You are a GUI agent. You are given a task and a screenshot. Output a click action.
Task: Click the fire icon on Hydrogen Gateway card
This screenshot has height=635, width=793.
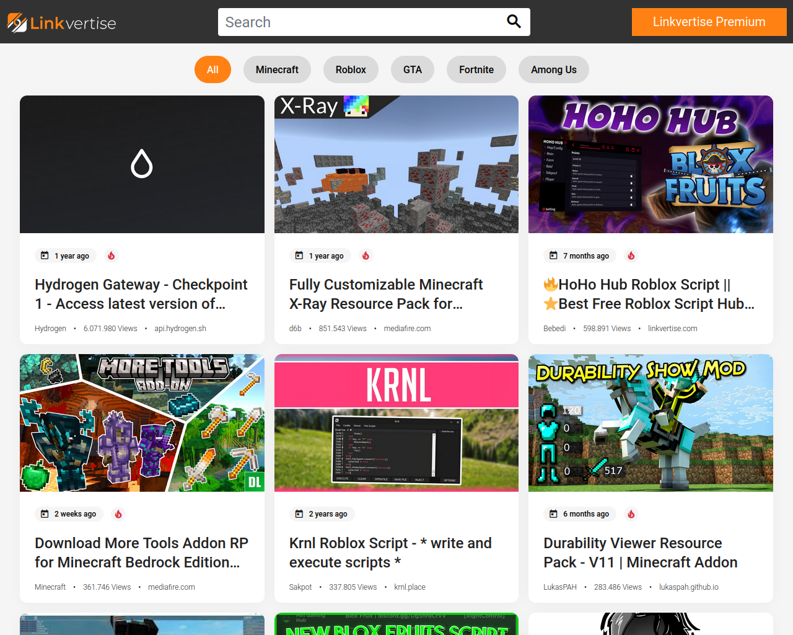coord(112,255)
